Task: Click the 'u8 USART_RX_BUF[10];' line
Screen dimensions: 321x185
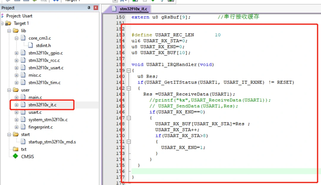Action: 161,53
